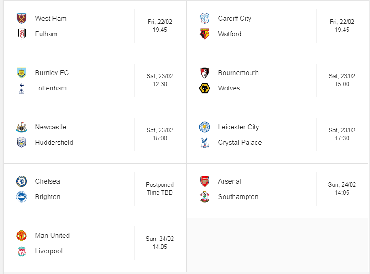Click the Brighton team name

pos(48,197)
